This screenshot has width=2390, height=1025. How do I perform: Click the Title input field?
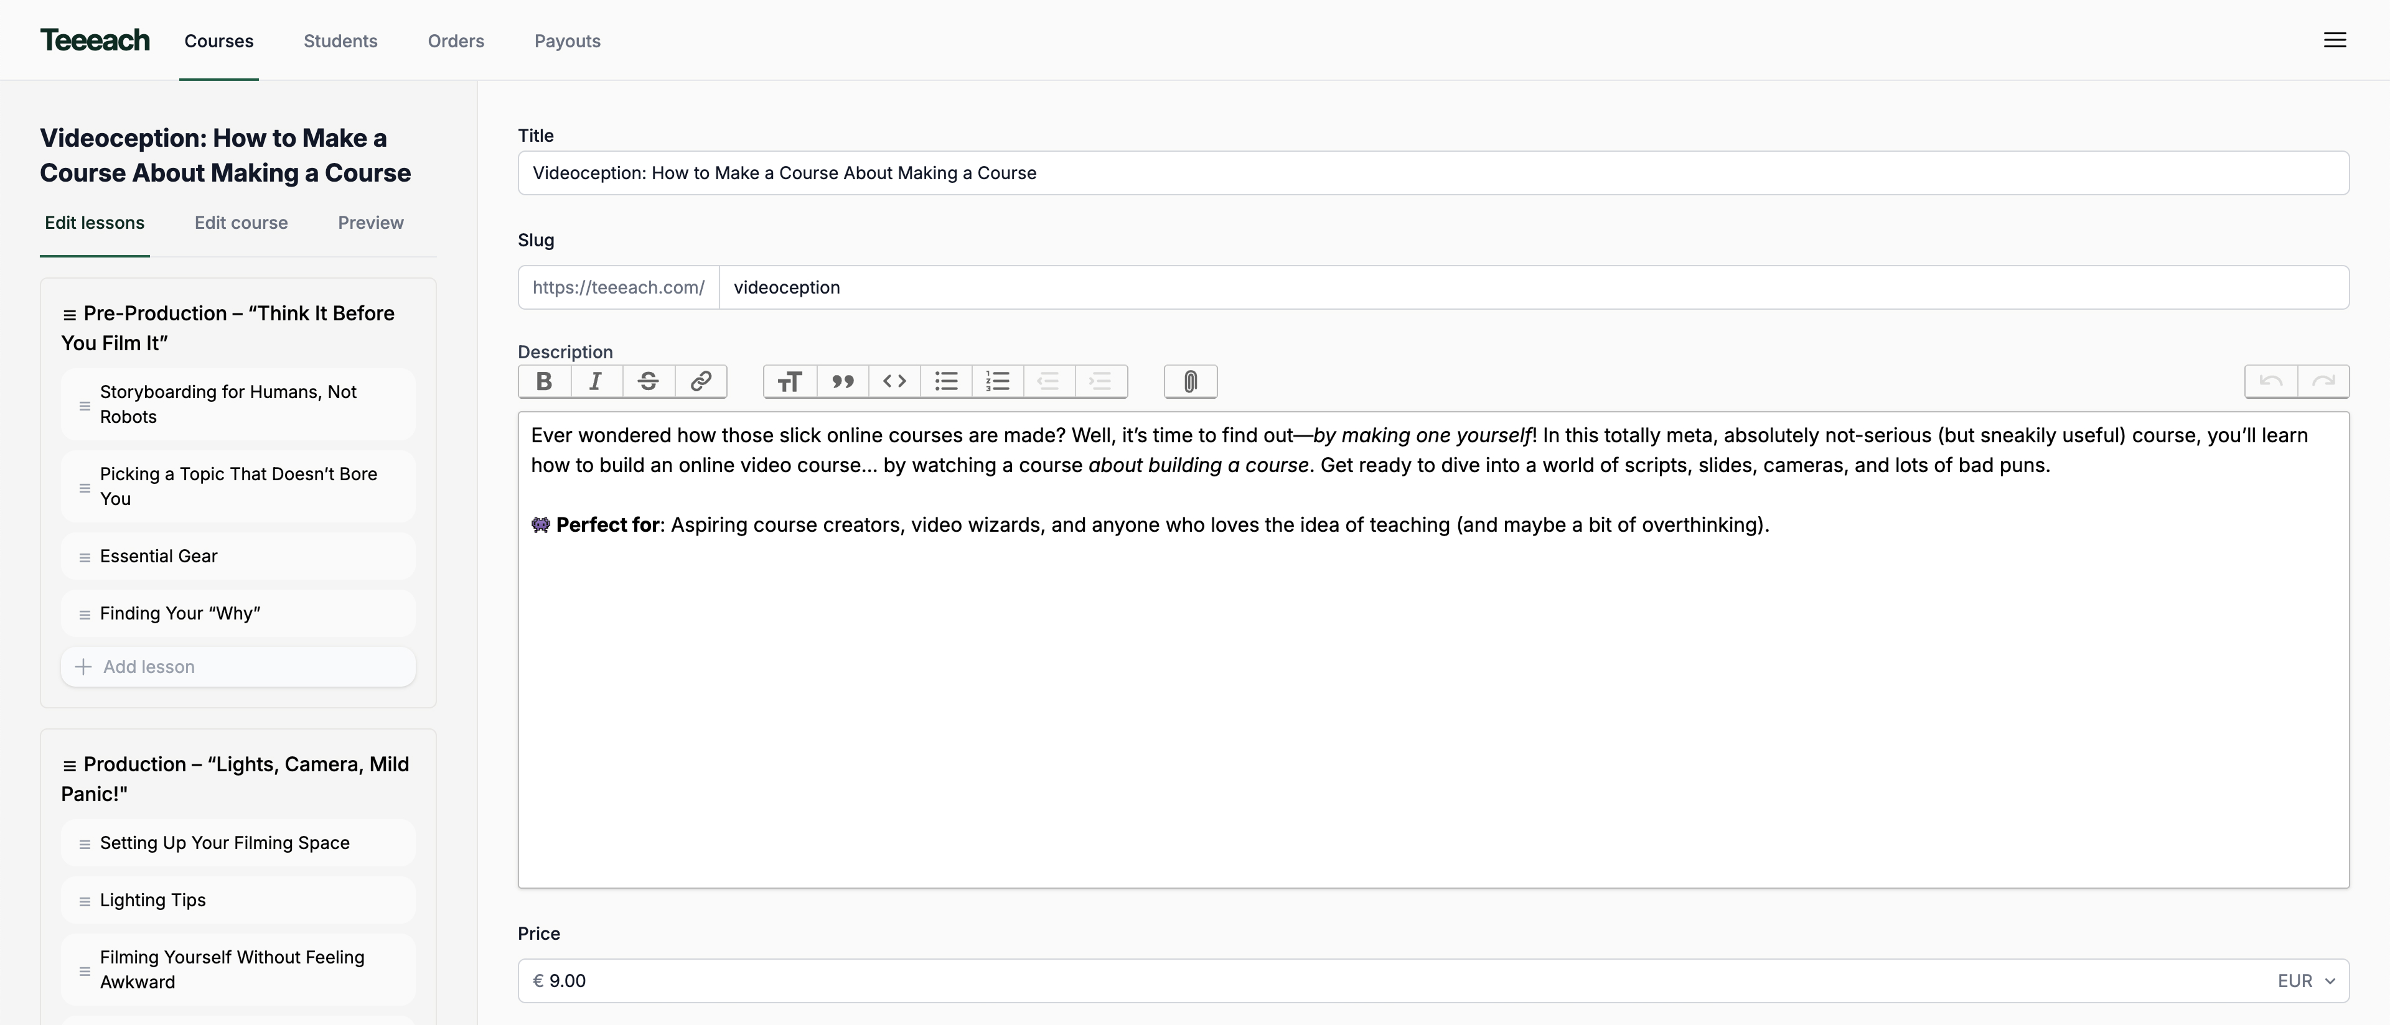coord(1433,174)
